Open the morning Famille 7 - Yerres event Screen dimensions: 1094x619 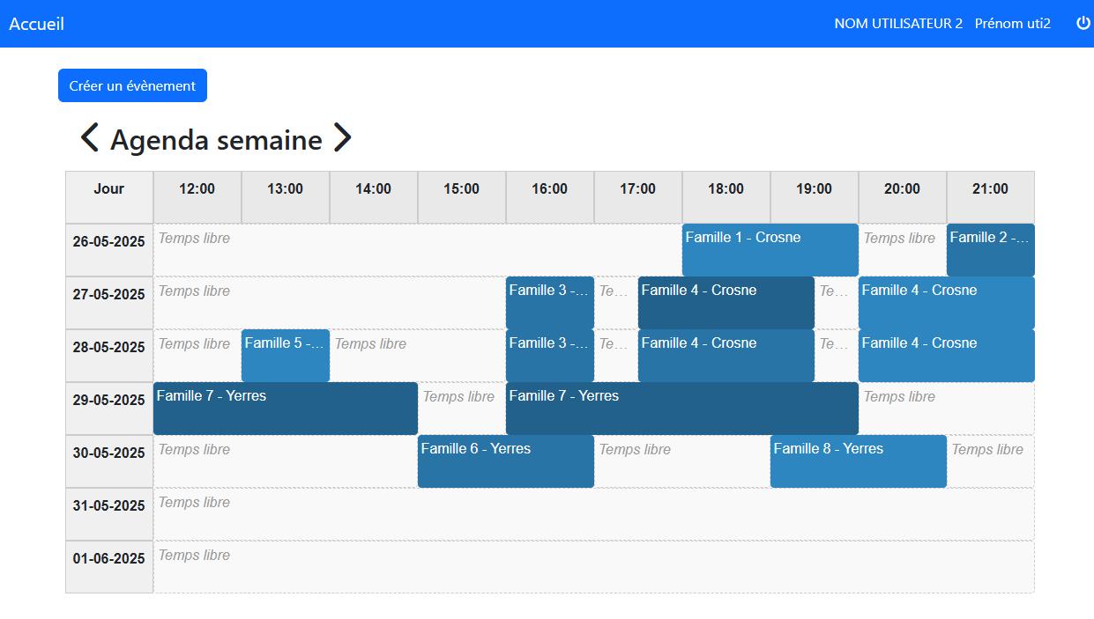(x=285, y=408)
